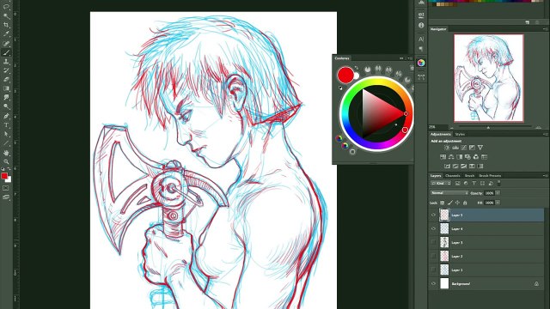
Task: Open the Adjustments panel flyout menu
Action: tap(545, 134)
